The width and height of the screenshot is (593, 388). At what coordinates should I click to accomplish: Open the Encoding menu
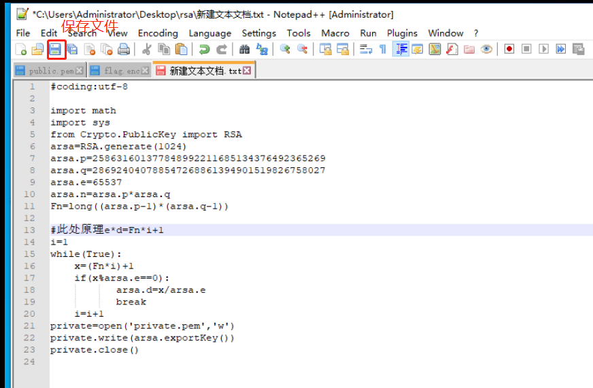pos(158,33)
